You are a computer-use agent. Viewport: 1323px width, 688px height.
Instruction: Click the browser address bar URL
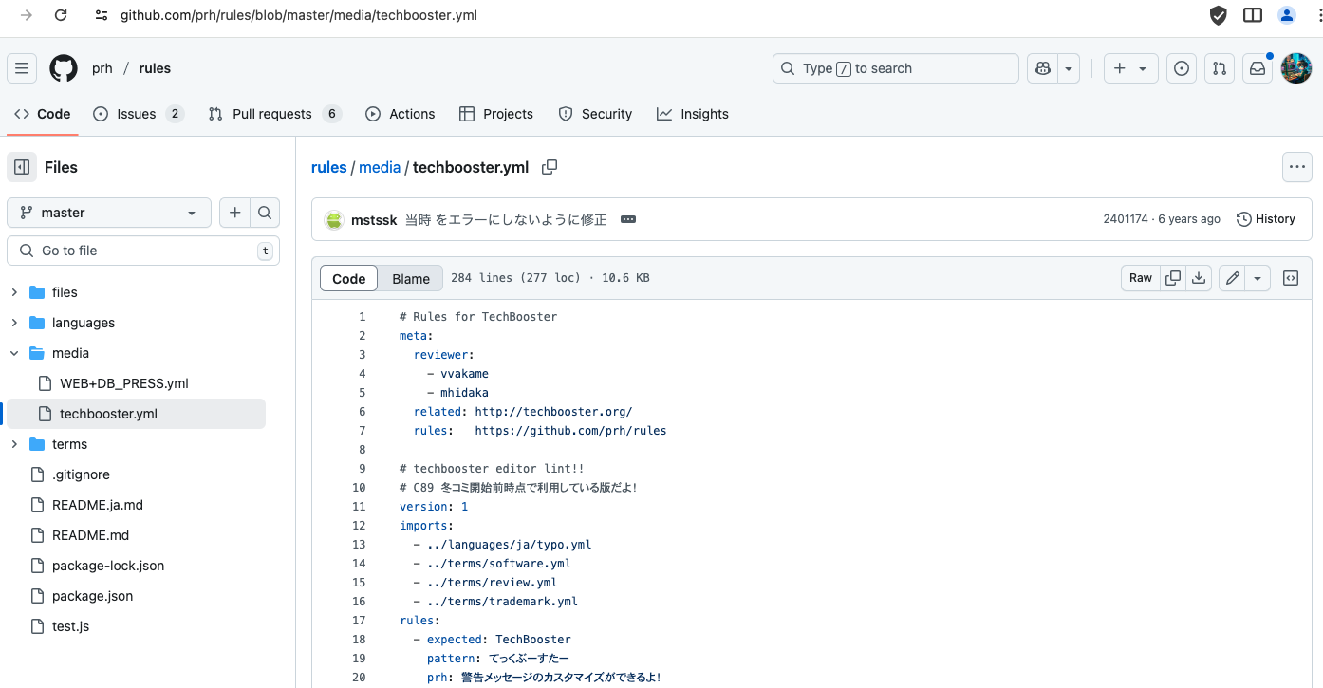tap(299, 15)
